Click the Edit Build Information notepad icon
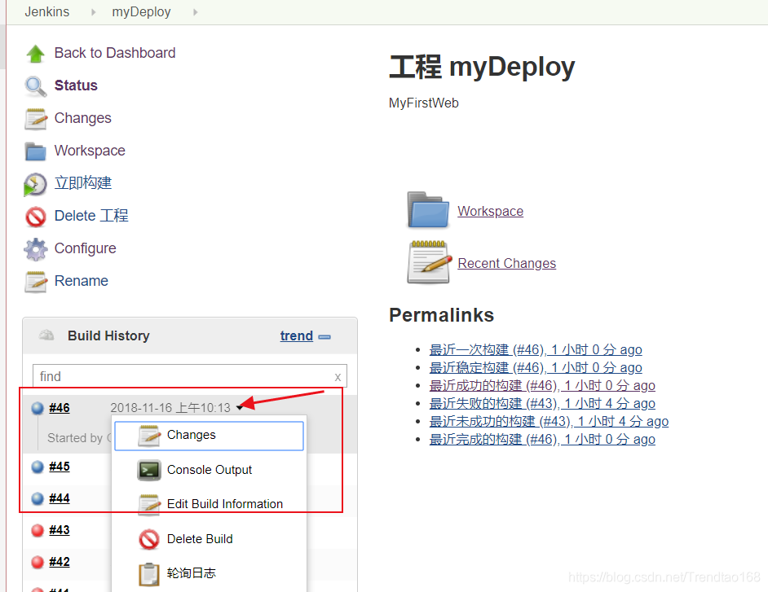 149,504
